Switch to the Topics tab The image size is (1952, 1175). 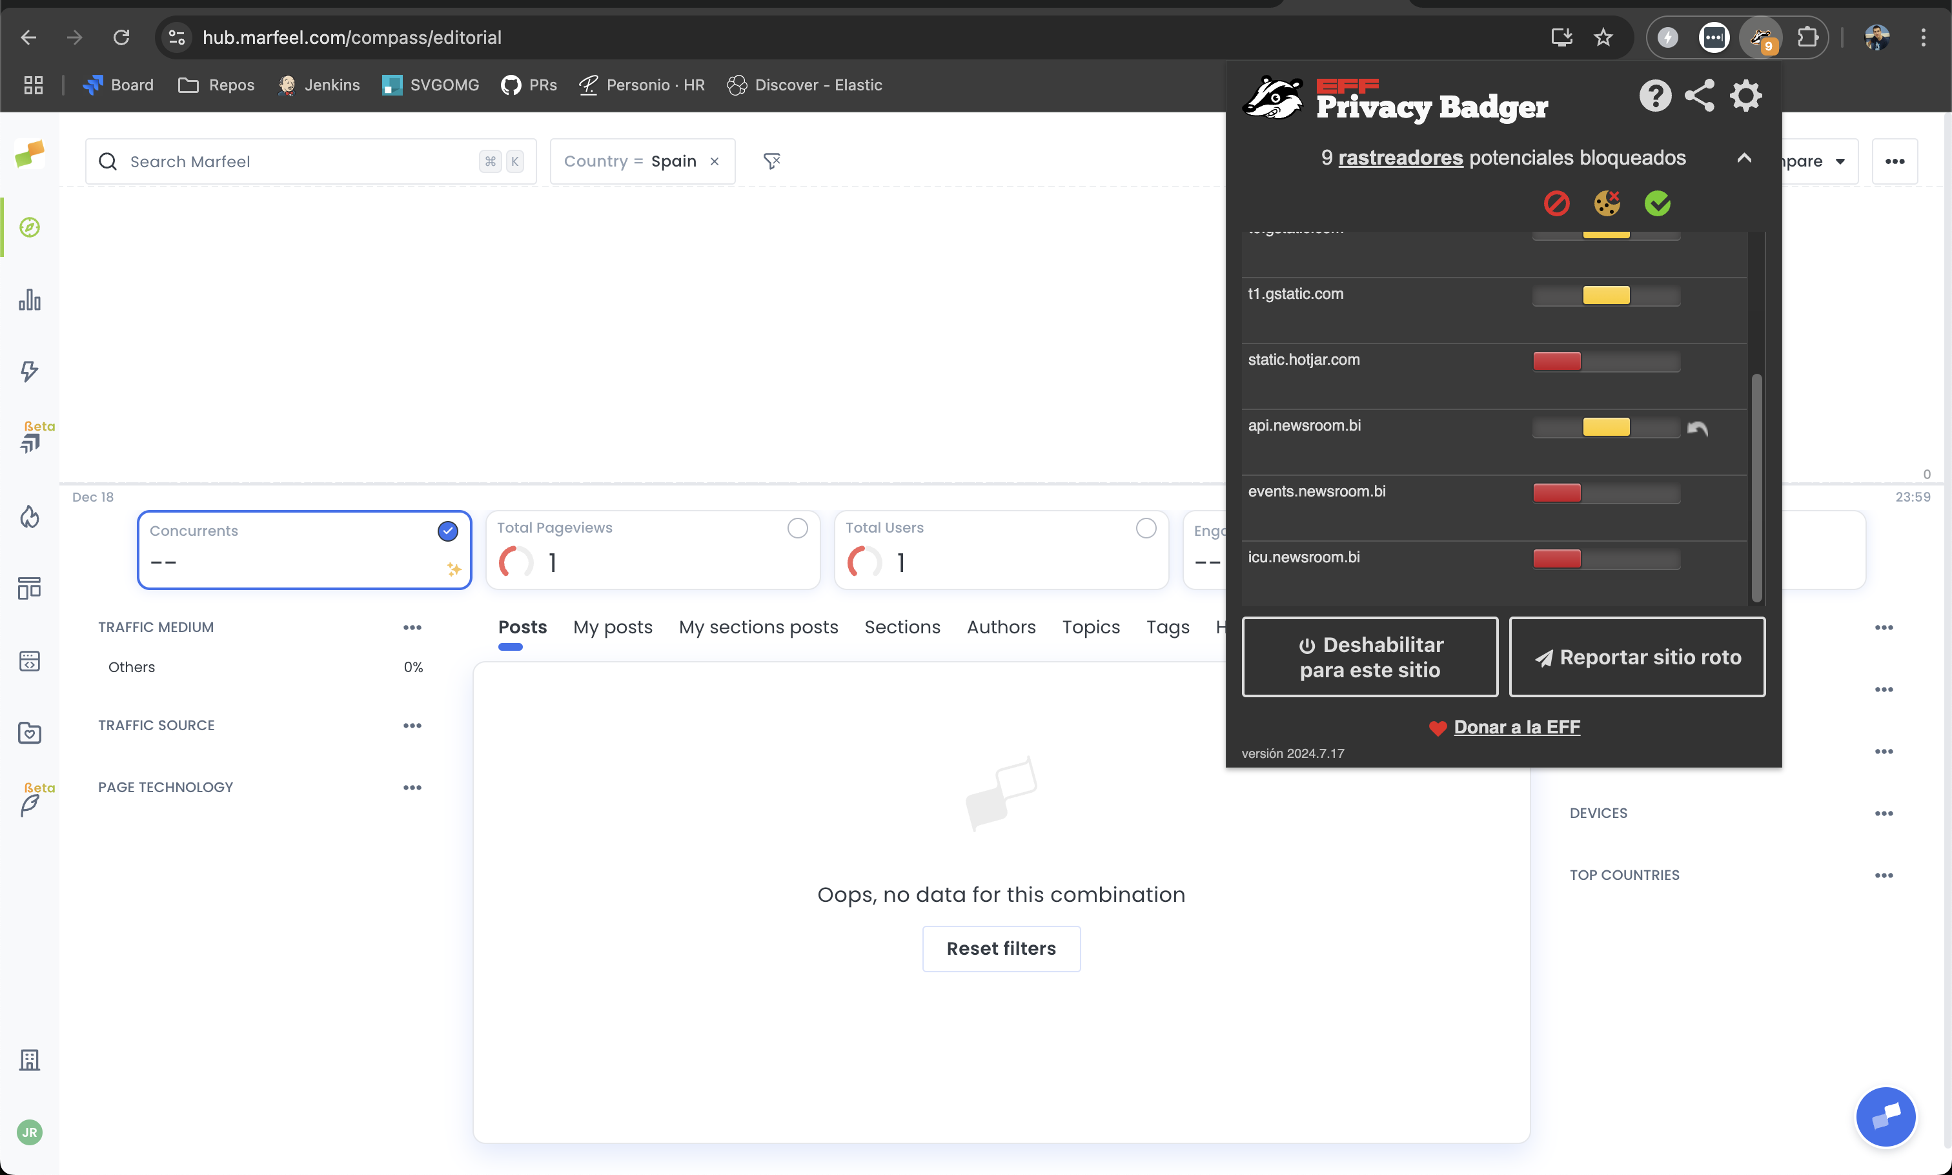coord(1091,627)
